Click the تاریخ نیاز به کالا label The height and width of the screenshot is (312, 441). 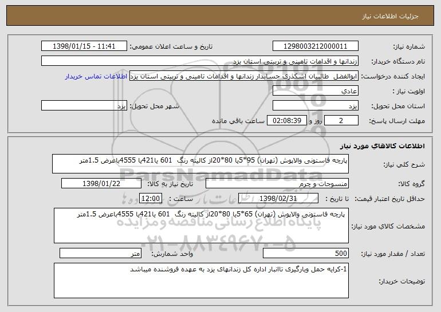tap(170, 184)
